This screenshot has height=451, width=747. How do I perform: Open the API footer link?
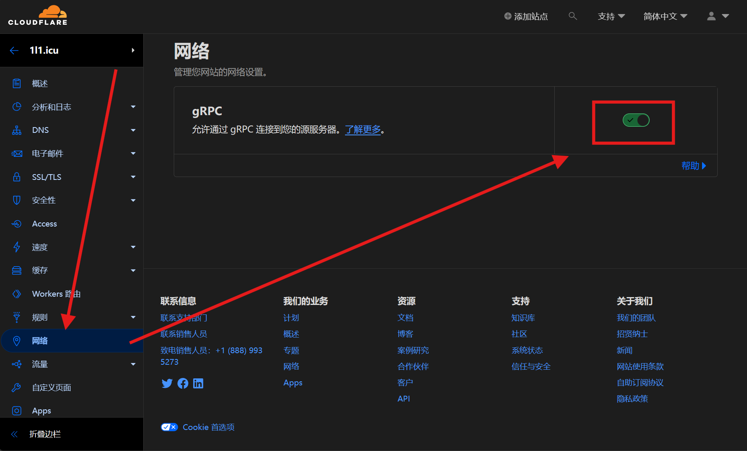404,399
